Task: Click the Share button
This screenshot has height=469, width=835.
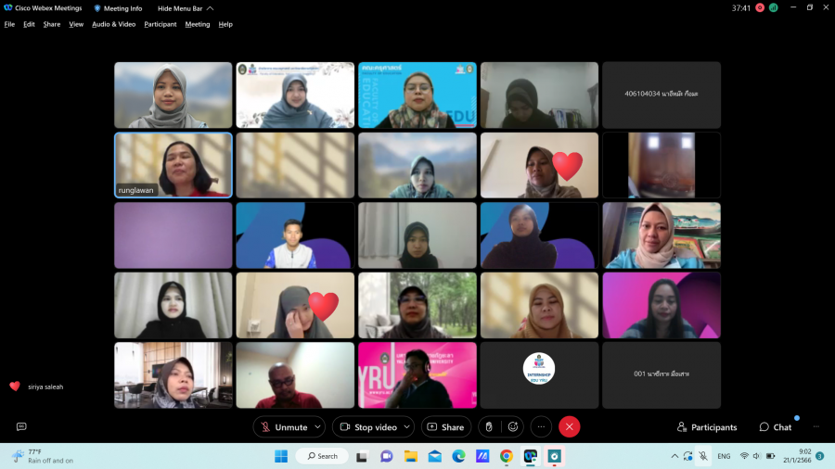Action: (445, 426)
